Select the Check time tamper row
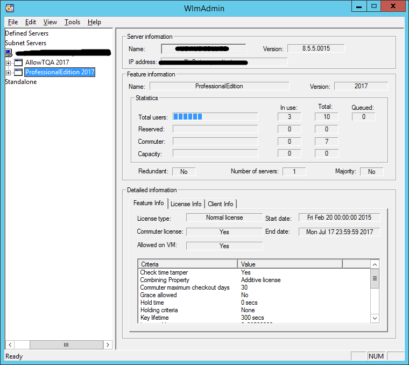The image size is (409, 365). (255, 272)
